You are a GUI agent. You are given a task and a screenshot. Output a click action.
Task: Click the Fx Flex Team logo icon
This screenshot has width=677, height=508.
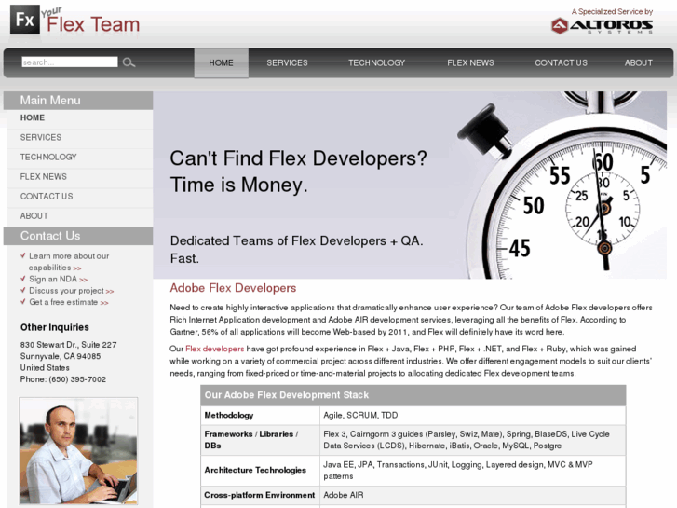click(24, 20)
